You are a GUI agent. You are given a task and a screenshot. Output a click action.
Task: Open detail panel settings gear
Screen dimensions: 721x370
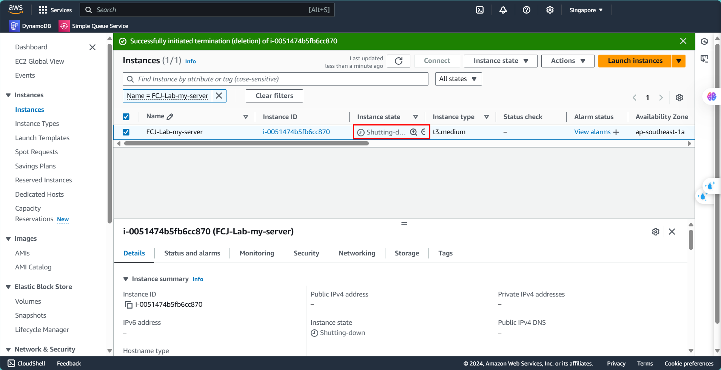click(656, 232)
